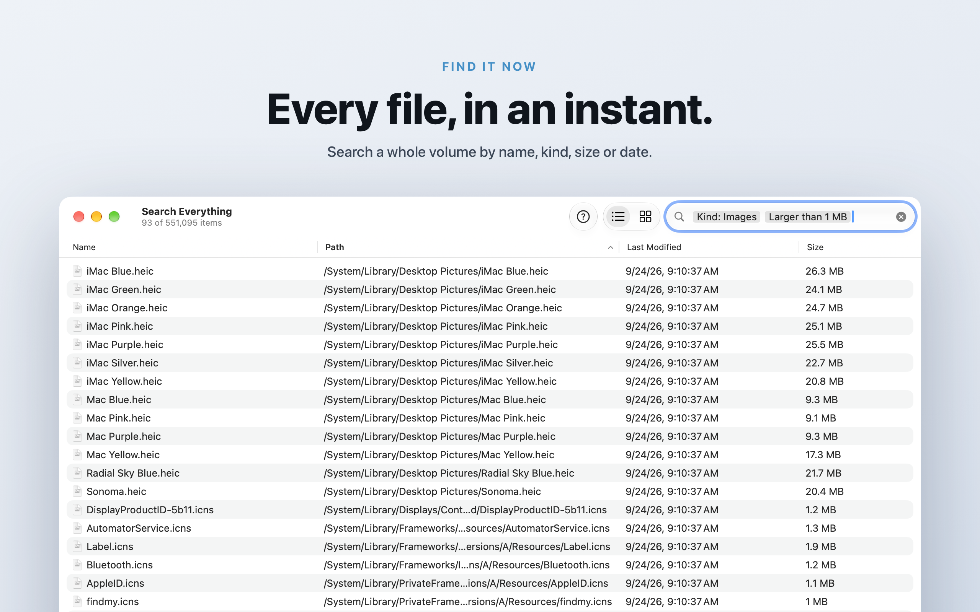Click the iMac Purple.heic file icon
This screenshot has width=980, height=612.
pyautogui.click(x=77, y=344)
